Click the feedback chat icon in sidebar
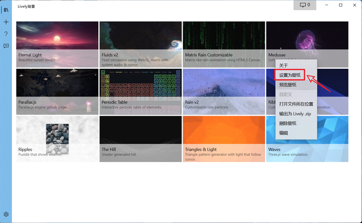362x223 pixels. [6, 46]
